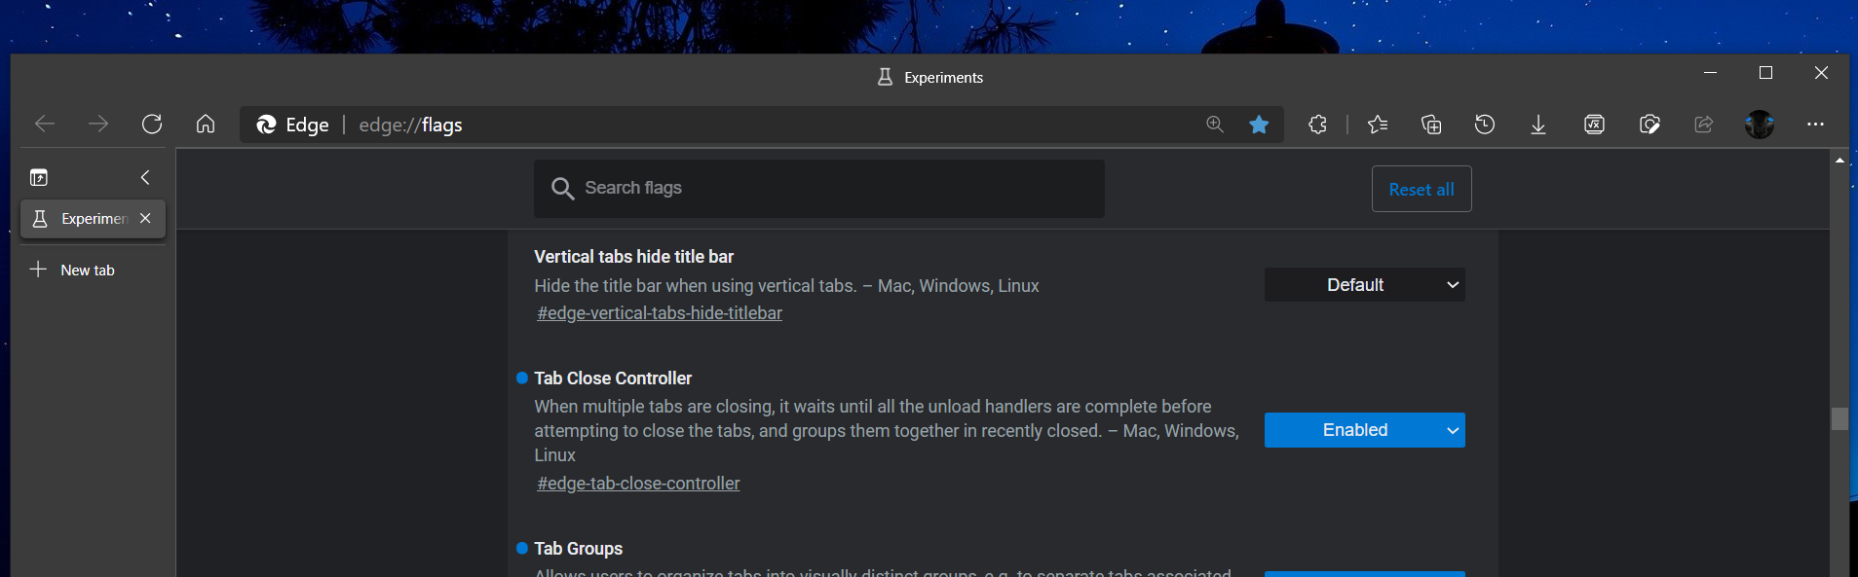Expand Vertical tabs hide title bar dropdown
The image size is (1858, 577).
click(x=1364, y=285)
